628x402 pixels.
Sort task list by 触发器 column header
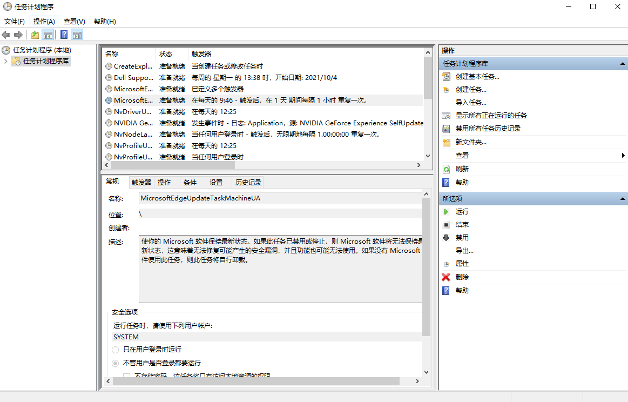click(306, 53)
